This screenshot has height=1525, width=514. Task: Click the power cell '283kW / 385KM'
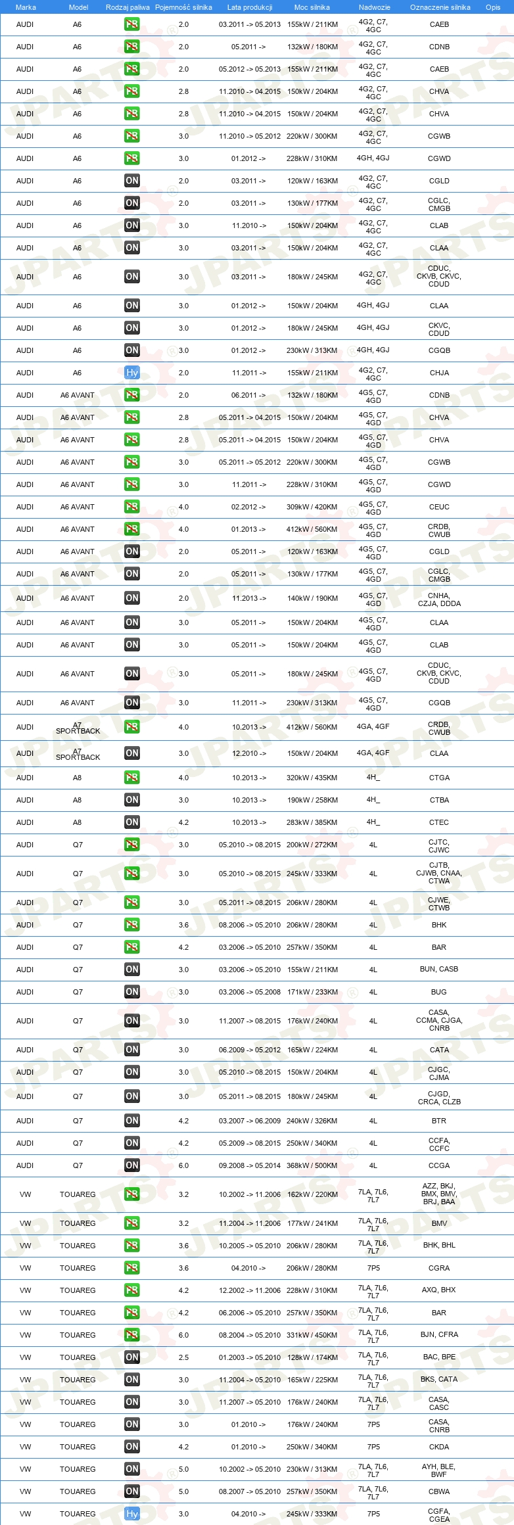[x=312, y=822]
